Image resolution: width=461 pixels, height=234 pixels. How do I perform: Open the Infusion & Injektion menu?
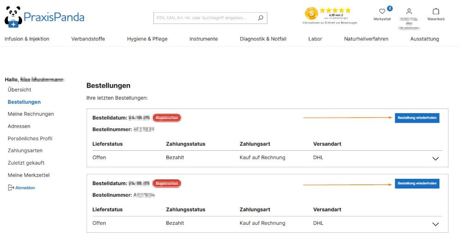coord(27,39)
